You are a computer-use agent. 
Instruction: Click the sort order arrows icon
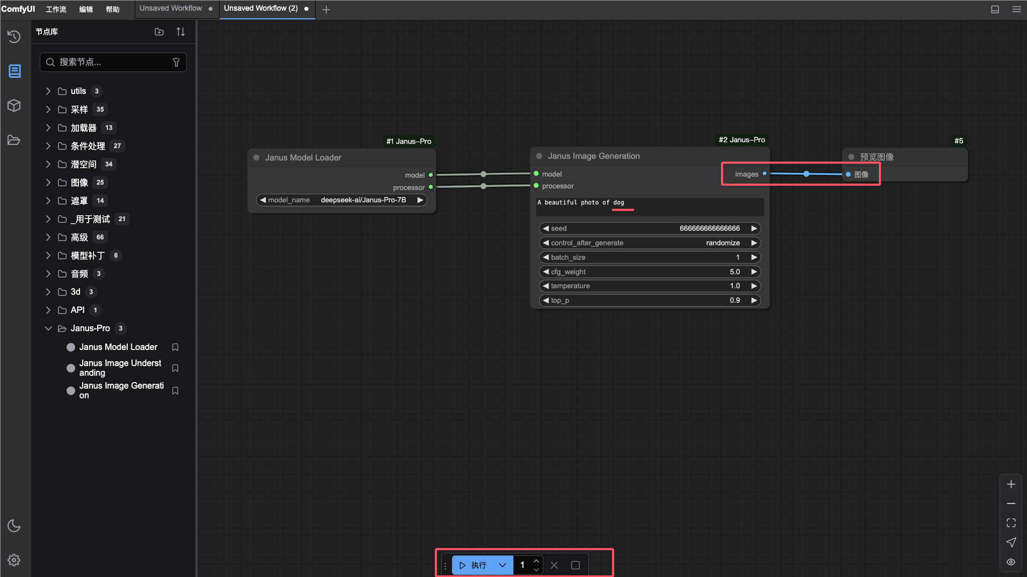pos(180,32)
